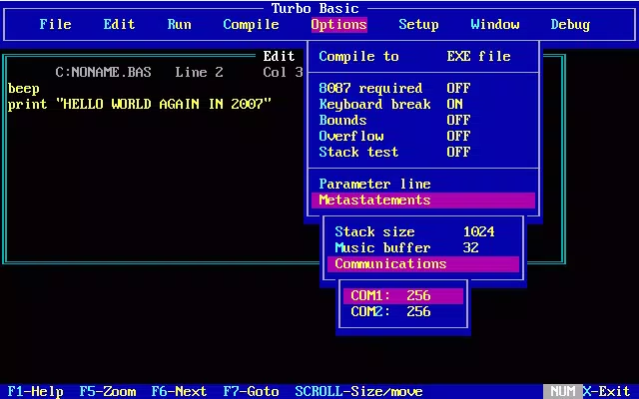This screenshot has width=639, height=399.
Task: Open the Debug menu
Action: point(570,24)
